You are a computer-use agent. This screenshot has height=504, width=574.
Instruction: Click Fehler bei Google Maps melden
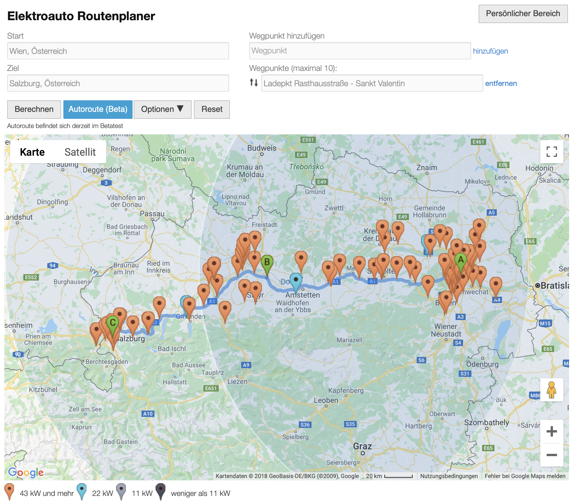point(525,476)
